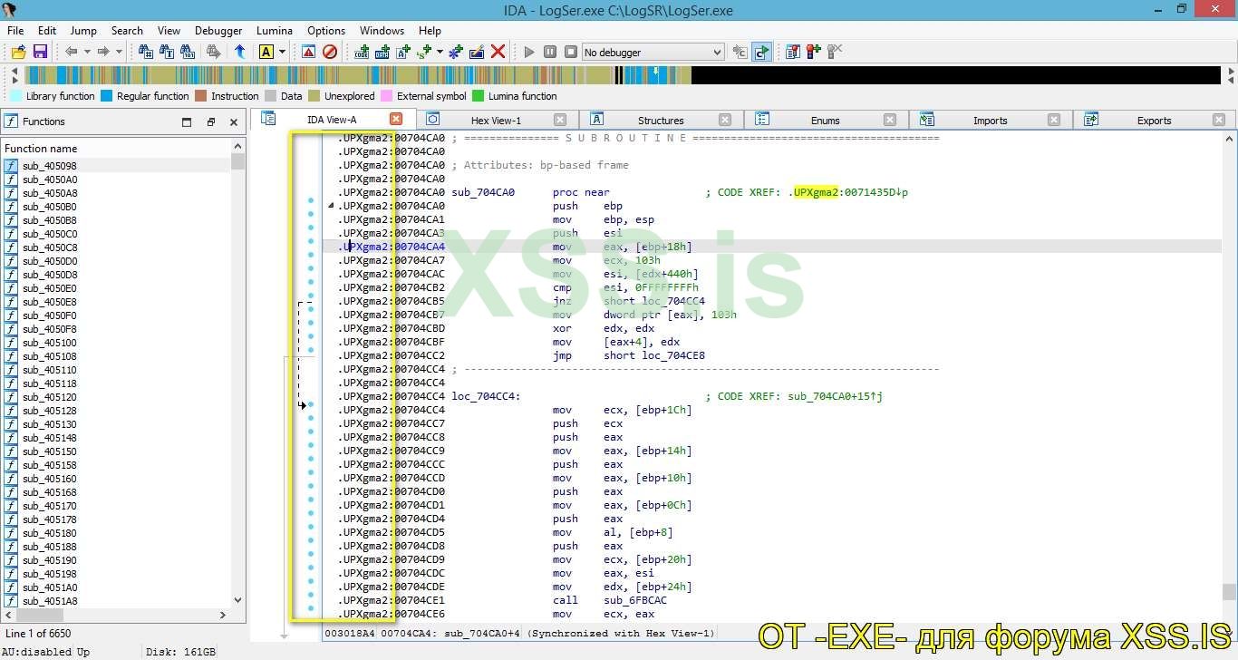This screenshot has width=1238, height=660.
Task: Switch to the Exports tab
Action: pos(1154,120)
